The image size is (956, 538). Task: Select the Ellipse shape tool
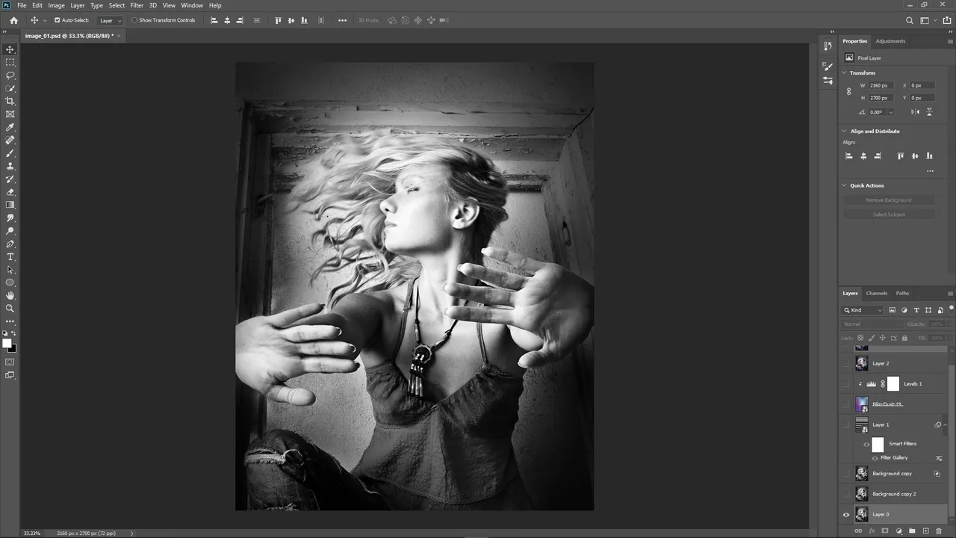click(10, 282)
